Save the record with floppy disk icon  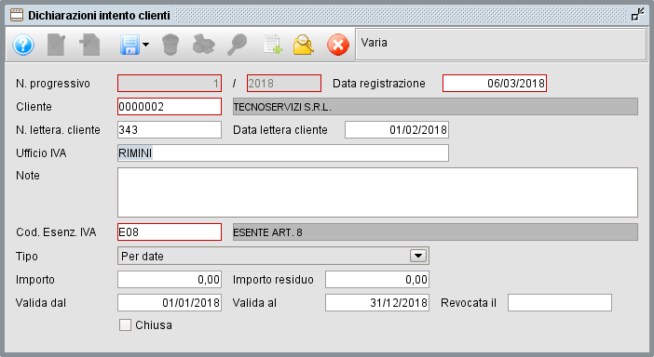pyautogui.click(x=129, y=45)
